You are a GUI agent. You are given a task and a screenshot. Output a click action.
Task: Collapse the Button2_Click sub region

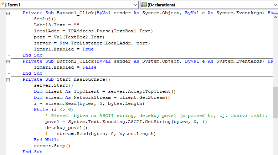point(8,61)
